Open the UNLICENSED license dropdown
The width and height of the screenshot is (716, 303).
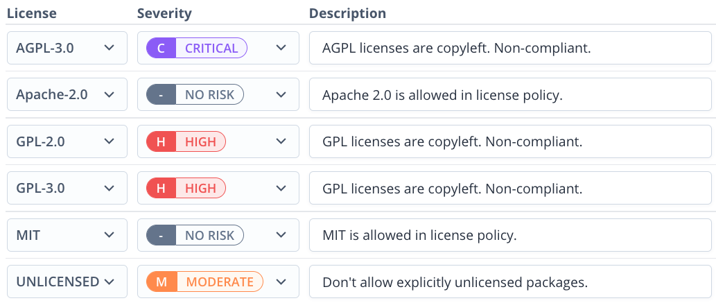pyautogui.click(x=67, y=282)
